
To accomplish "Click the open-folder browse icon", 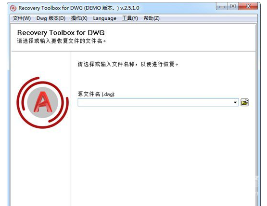I will coord(244,102).
